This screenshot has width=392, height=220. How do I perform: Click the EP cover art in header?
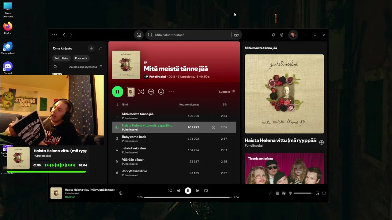[126, 65]
